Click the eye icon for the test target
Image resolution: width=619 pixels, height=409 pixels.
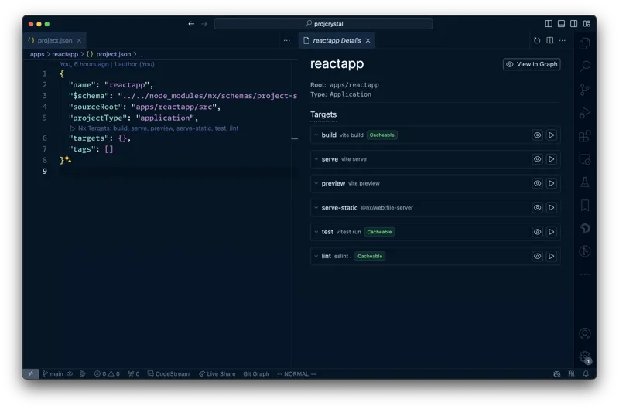point(537,232)
